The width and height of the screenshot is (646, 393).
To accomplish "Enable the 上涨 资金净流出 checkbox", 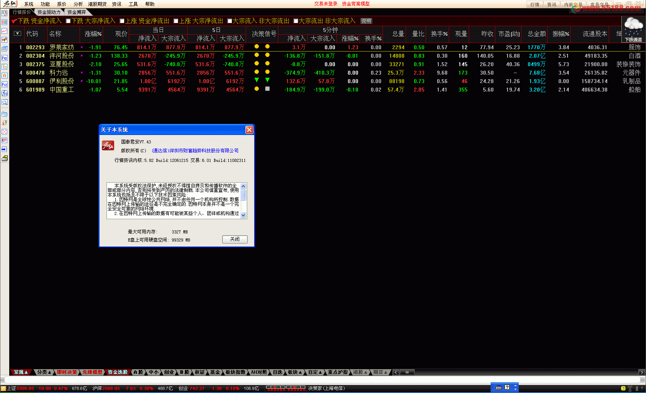I will 122,21.
